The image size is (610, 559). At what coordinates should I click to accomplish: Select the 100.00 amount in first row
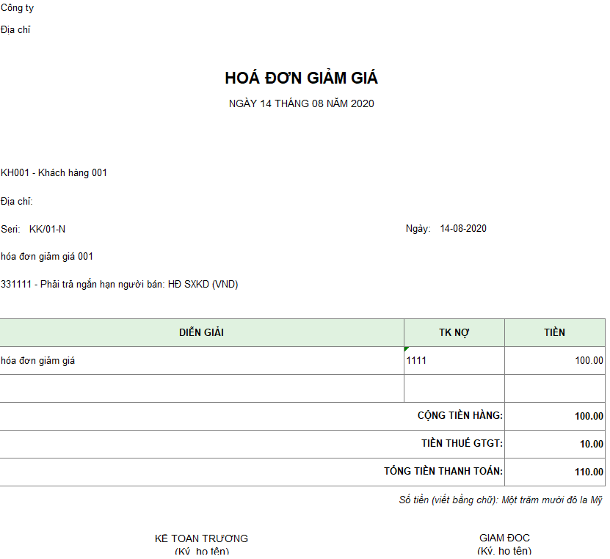tap(589, 361)
